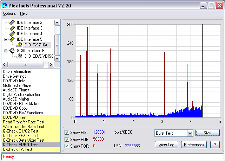Click the IDE Interface 4 chip icon
225x161 pixels.
pos(12,34)
